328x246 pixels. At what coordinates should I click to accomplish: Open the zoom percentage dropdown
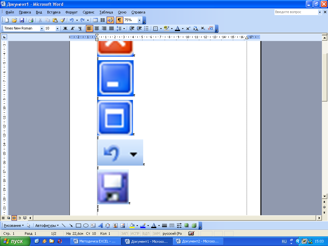tap(140, 20)
